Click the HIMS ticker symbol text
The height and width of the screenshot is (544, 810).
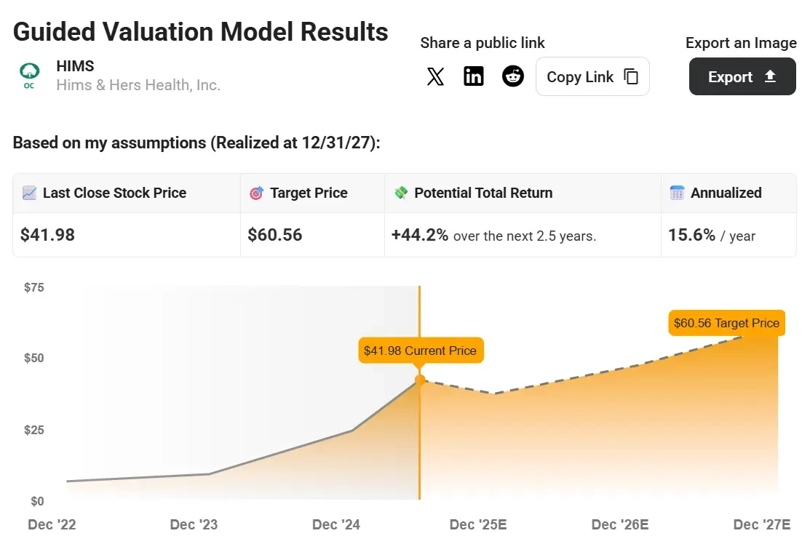pos(75,65)
